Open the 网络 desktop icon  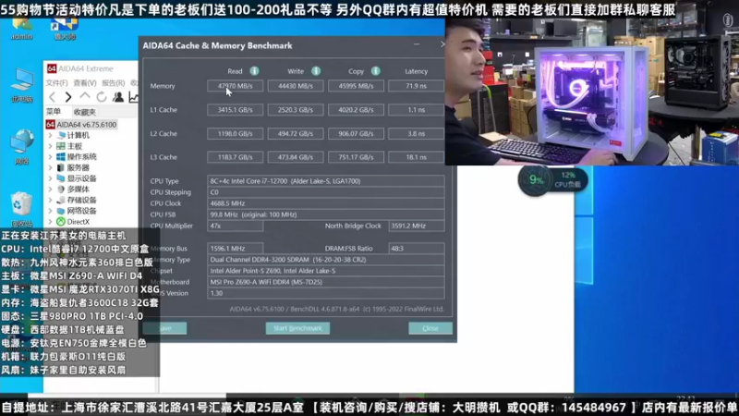click(21, 147)
